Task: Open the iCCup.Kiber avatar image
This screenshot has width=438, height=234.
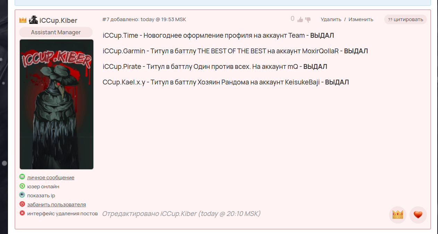Action: pyautogui.click(x=57, y=104)
